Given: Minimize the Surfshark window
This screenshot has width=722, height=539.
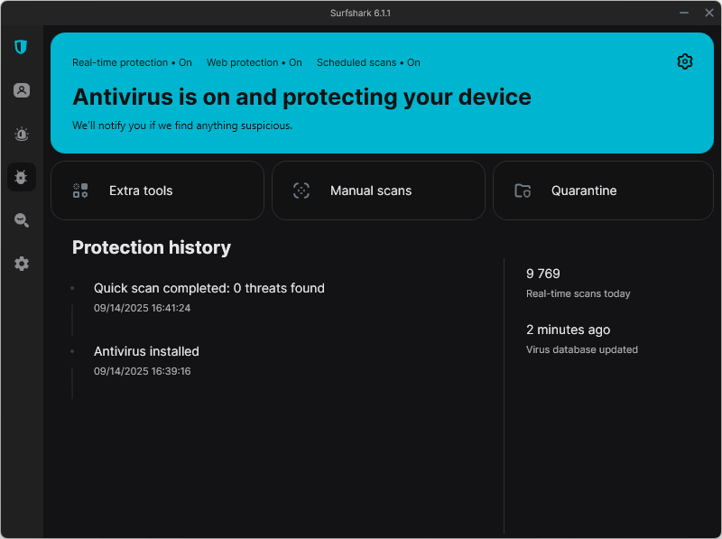Looking at the screenshot, I should (683, 13).
